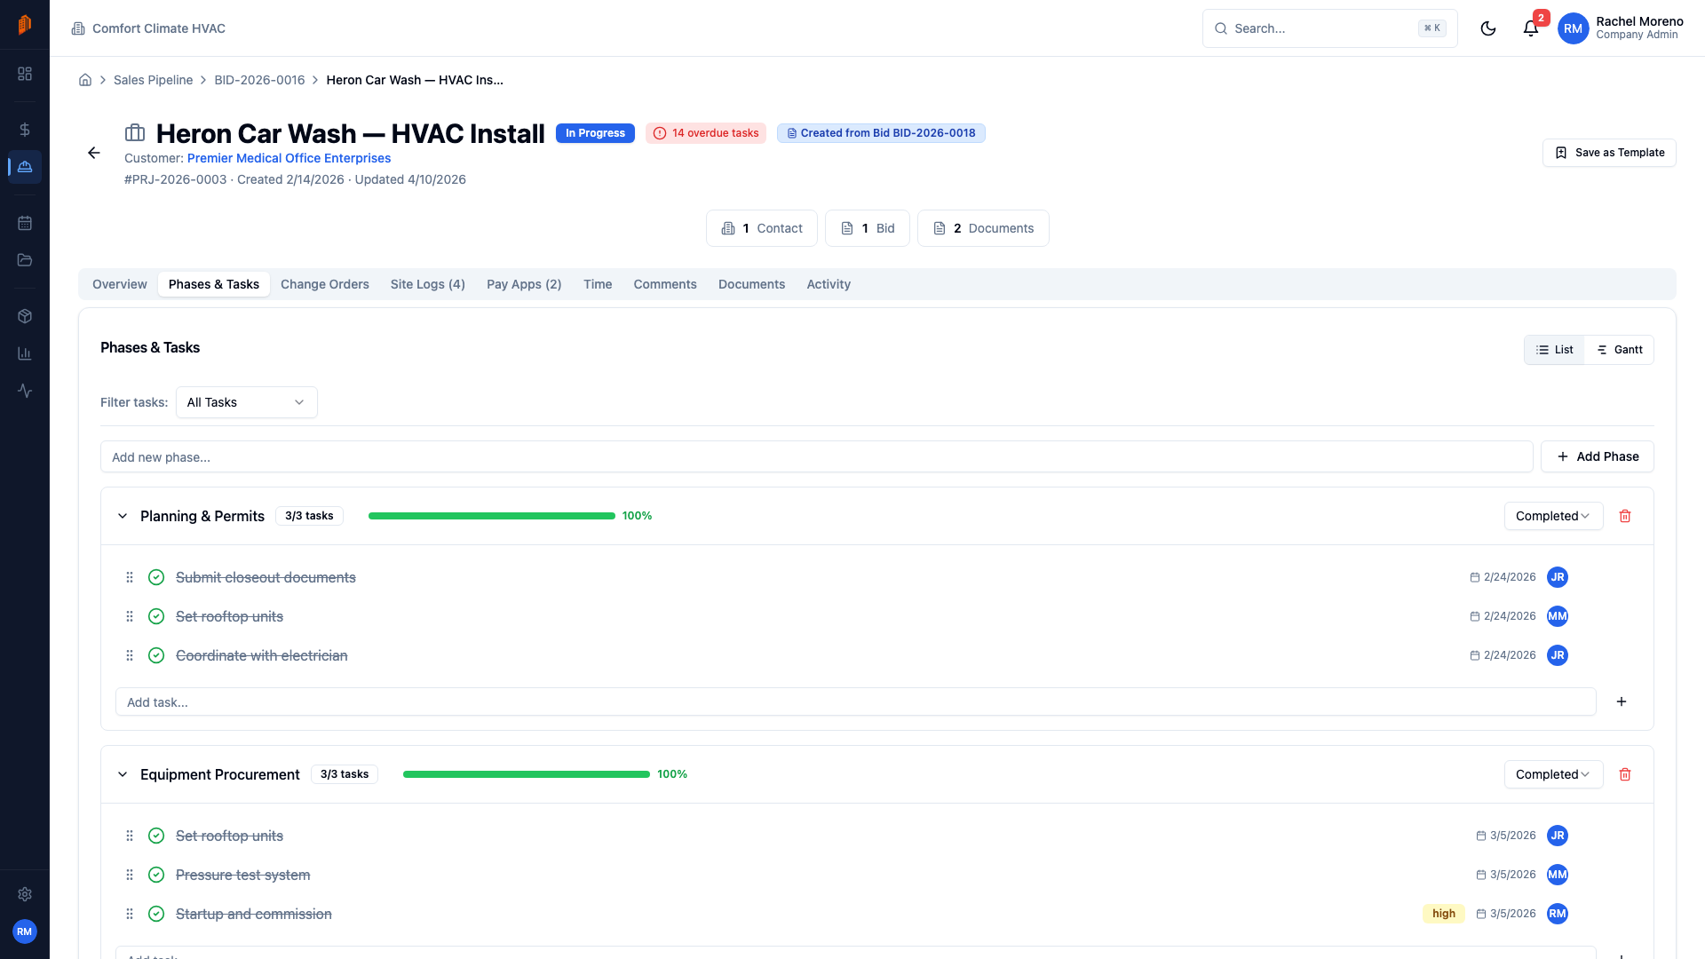Screen dimensions: 1705x959
Task: Open the Change Orders tab
Action: click(325, 284)
